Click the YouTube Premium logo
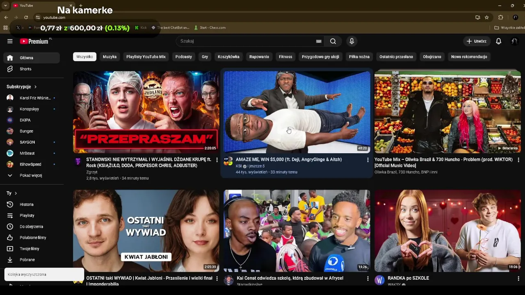 point(35,41)
